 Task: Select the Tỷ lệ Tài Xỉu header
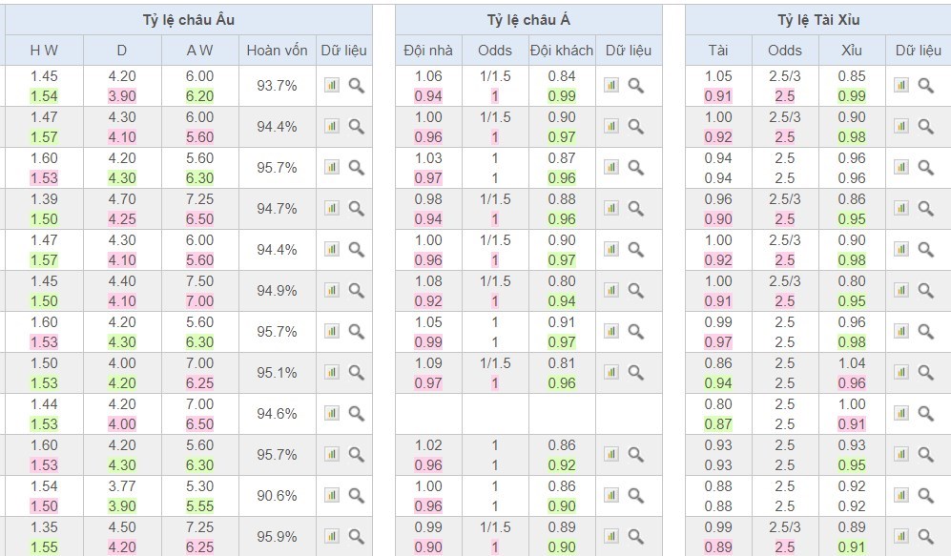pos(817,20)
